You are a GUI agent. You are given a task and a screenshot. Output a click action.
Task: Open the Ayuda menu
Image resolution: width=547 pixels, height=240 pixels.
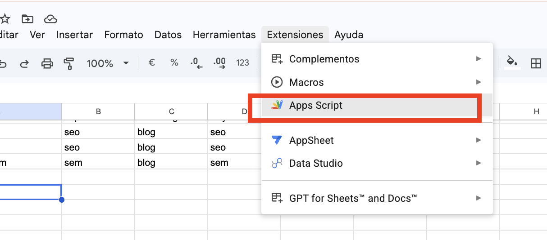(349, 35)
